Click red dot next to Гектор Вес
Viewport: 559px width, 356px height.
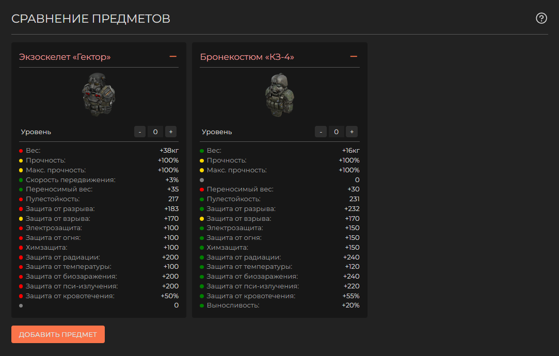point(21,151)
